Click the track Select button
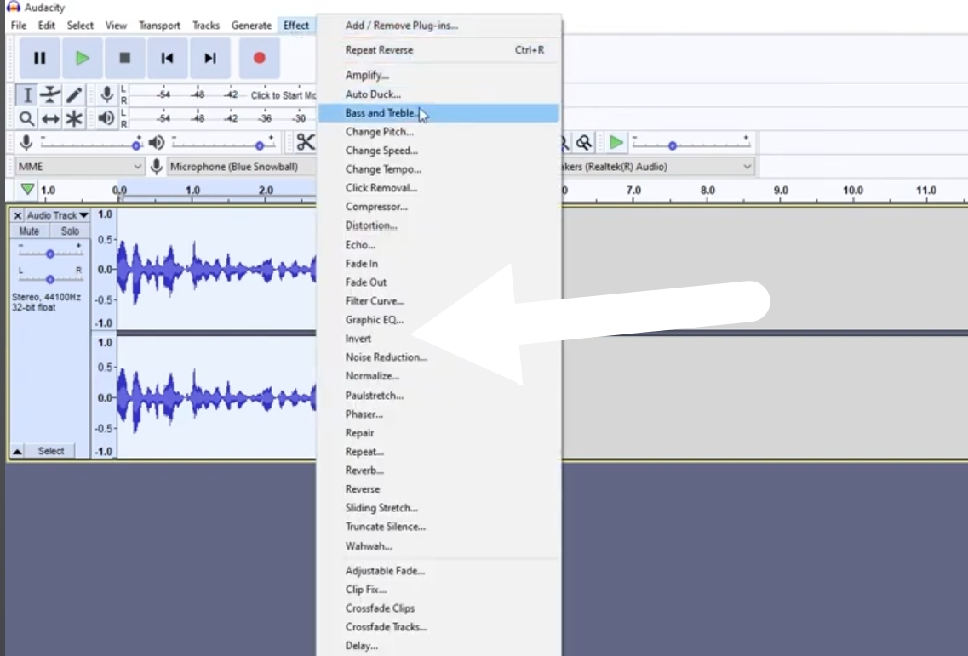Screen dimensions: 968x656 tap(50, 451)
